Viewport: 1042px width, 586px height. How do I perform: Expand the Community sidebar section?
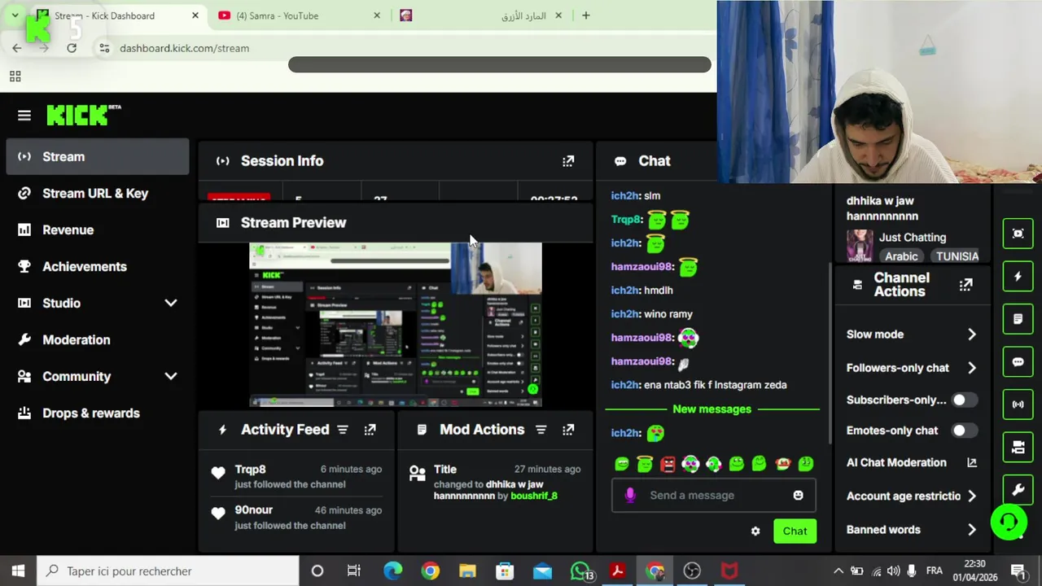[x=170, y=376]
